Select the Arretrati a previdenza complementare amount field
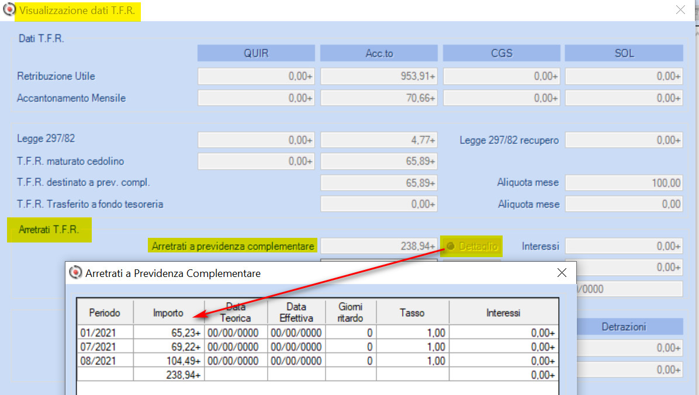 (379, 246)
